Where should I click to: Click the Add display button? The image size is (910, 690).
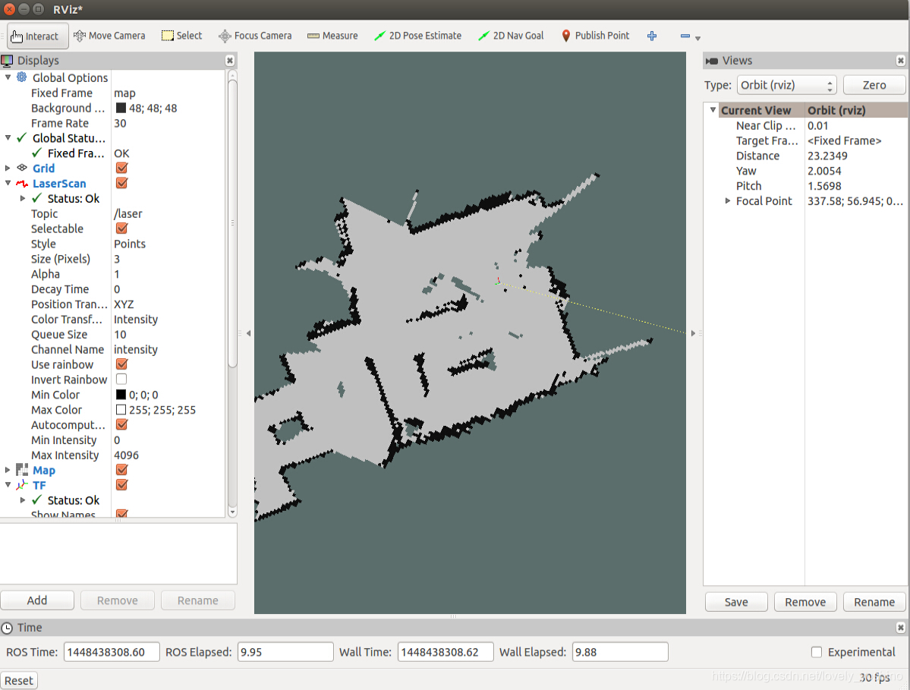(x=37, y=600)
